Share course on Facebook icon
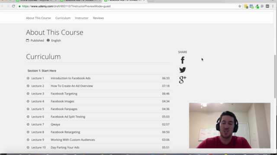This screenshot has width=277, height=155. (183, 60)
